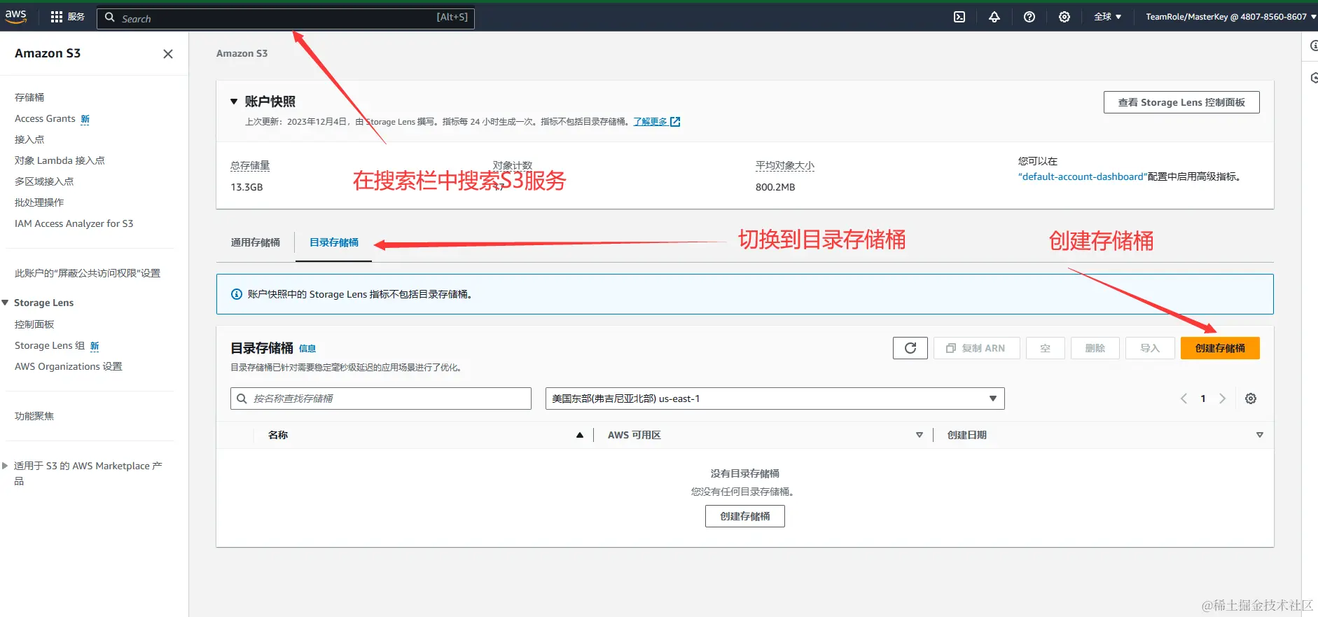1318x617 pixels.
Task: Open the 全球 region dropdown
Action: [1108, 17]
